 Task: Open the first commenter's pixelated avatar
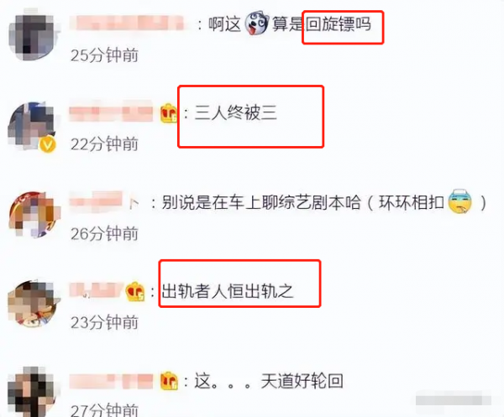click(33, 35)
